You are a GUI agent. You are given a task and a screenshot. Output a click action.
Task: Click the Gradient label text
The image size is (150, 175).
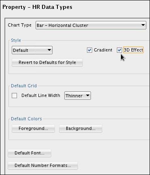(103, 50)
